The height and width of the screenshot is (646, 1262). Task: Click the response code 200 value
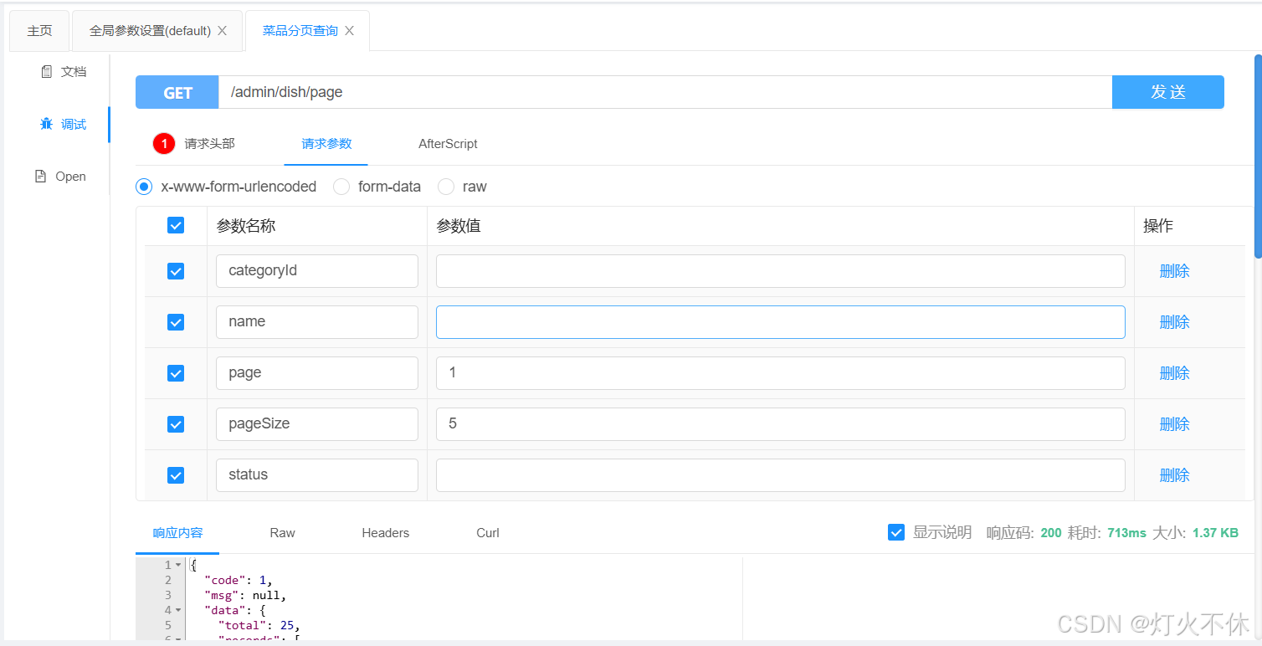pos(1051,533)
